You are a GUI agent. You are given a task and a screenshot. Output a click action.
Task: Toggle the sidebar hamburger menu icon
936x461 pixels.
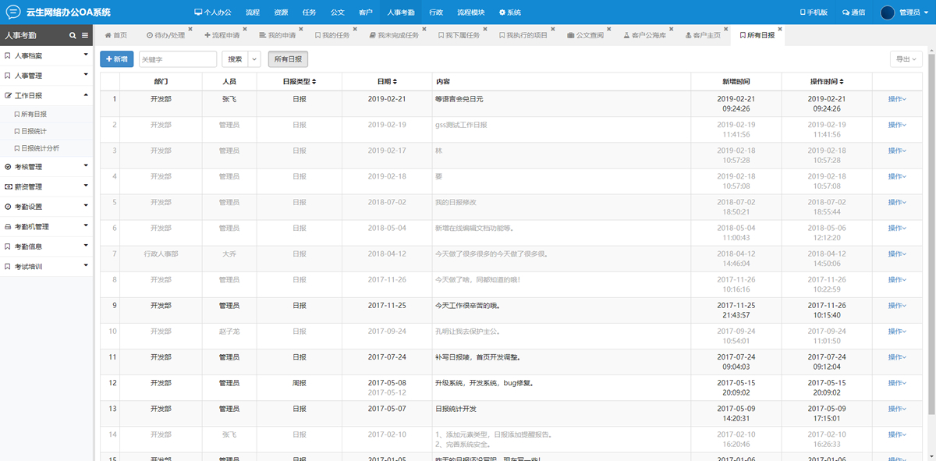point(85,35)
